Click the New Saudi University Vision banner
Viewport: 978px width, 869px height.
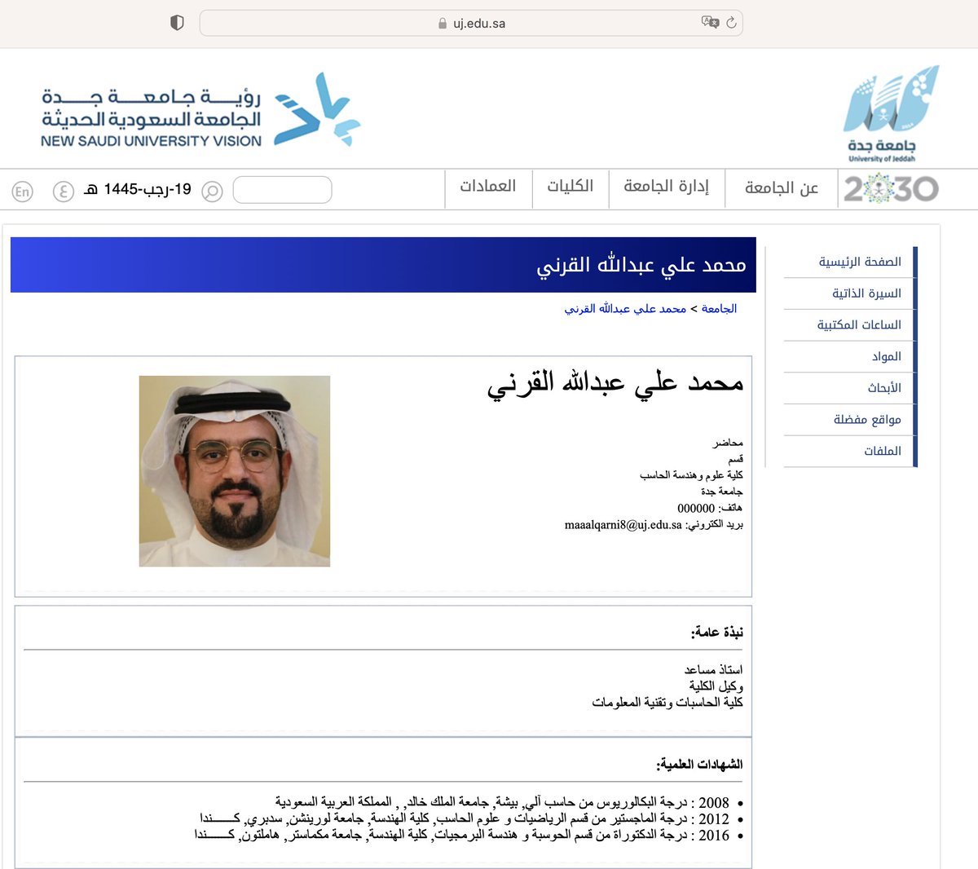[200, 111]
